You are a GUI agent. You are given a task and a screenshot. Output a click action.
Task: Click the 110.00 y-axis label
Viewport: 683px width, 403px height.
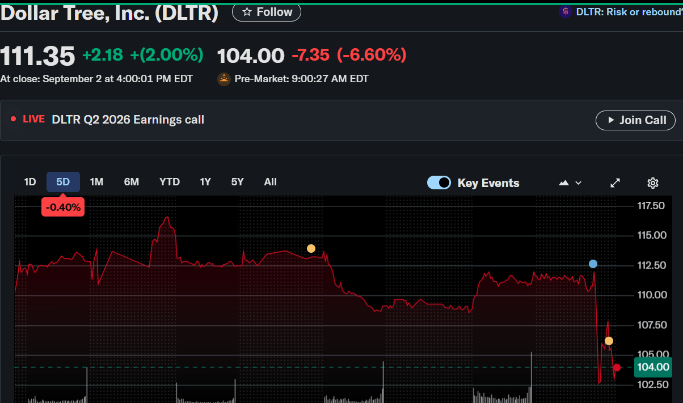click(x=651, y=295)
